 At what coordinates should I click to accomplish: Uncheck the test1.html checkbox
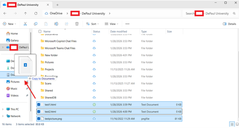[x=39, y=104]
